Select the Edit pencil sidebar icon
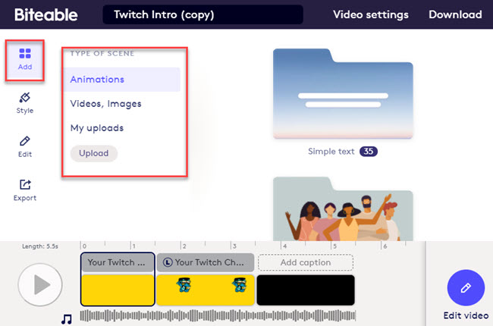493x326 pixels. (x=25, y=146)
